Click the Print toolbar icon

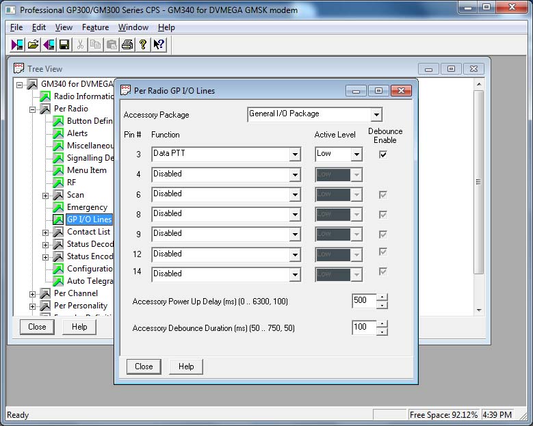click(x=127, y=44)
